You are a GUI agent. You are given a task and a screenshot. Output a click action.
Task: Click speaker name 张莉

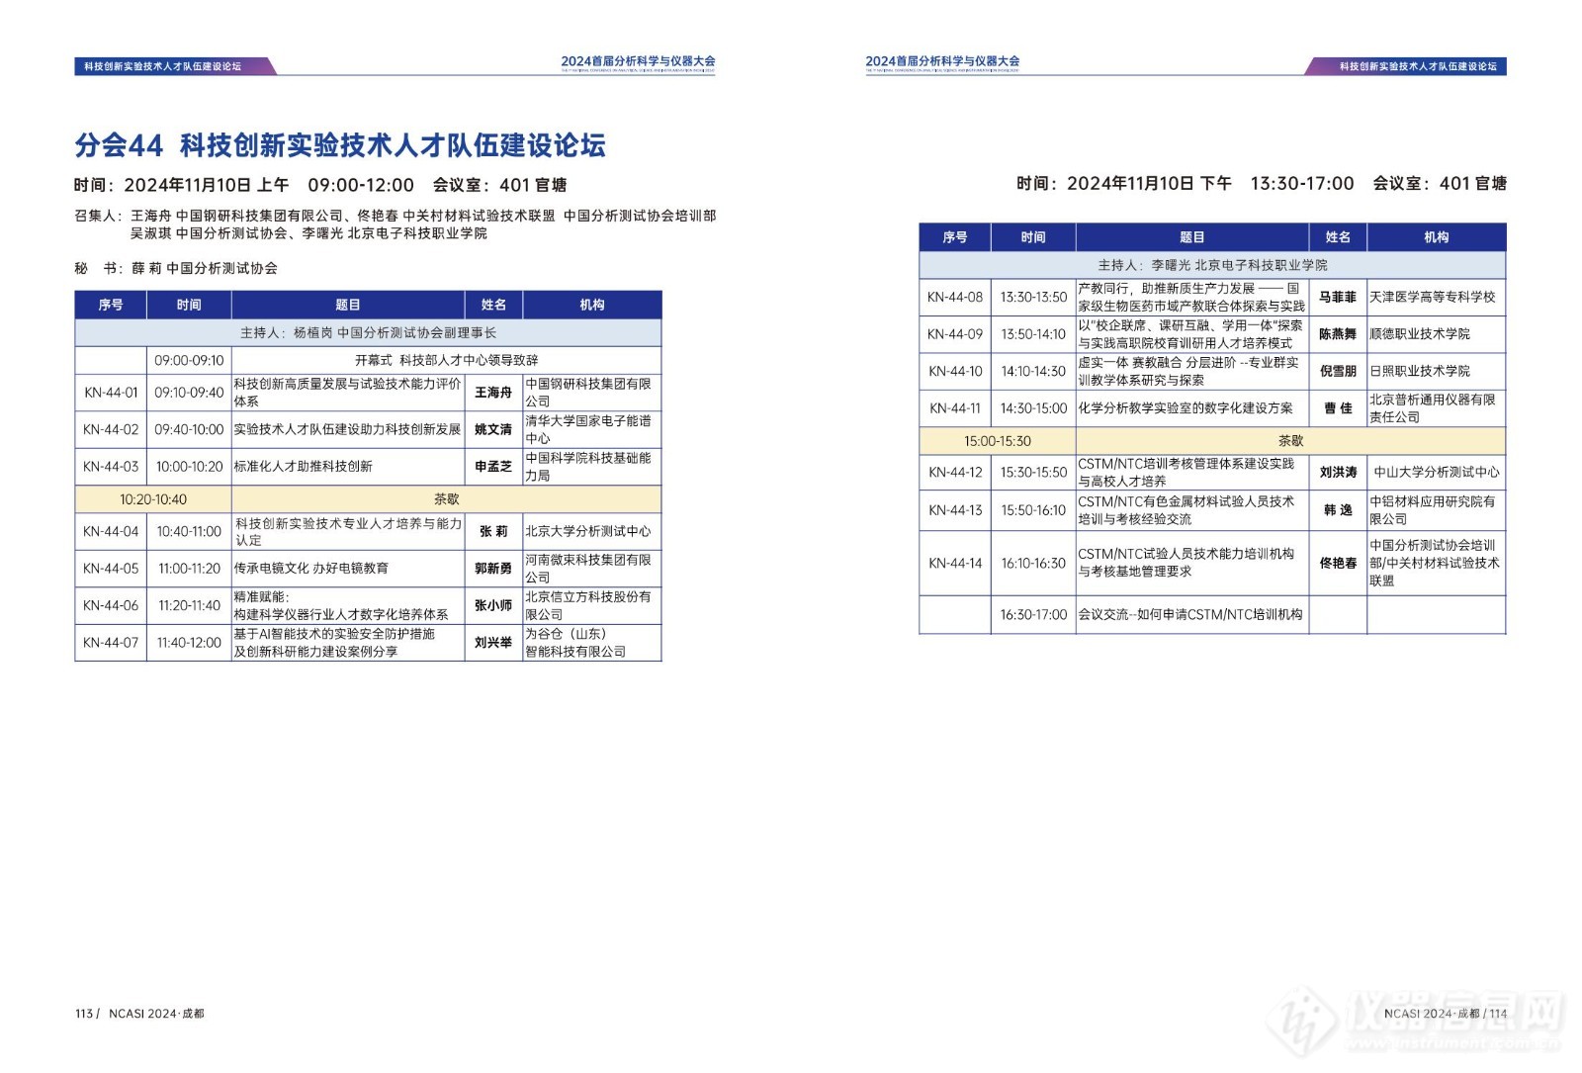[x=493, y=531]
